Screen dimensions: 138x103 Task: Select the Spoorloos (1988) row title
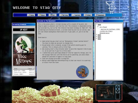tap(19, 70)
